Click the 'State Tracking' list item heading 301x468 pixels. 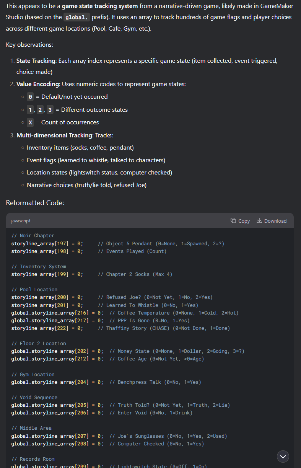(x=37, y=61)
